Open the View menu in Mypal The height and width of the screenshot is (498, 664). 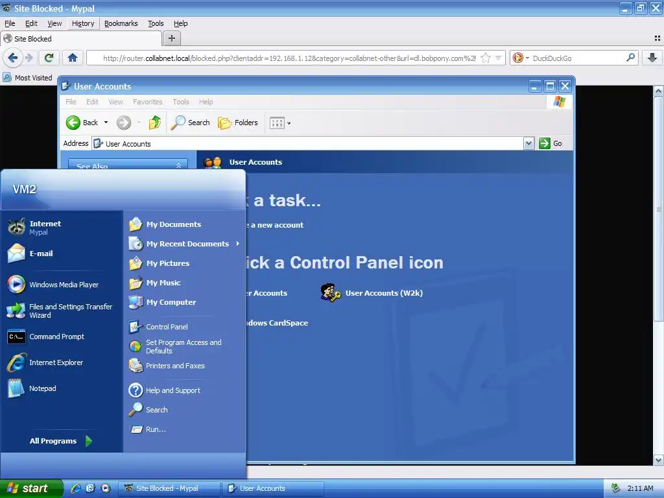pos(54,23)
